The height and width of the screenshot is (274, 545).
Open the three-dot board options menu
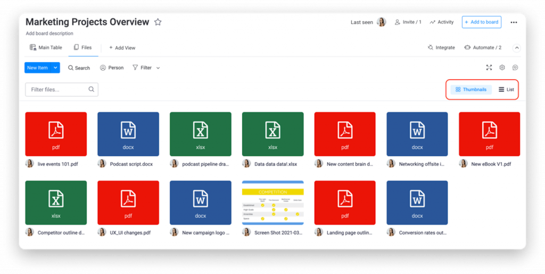coord(514,22)
